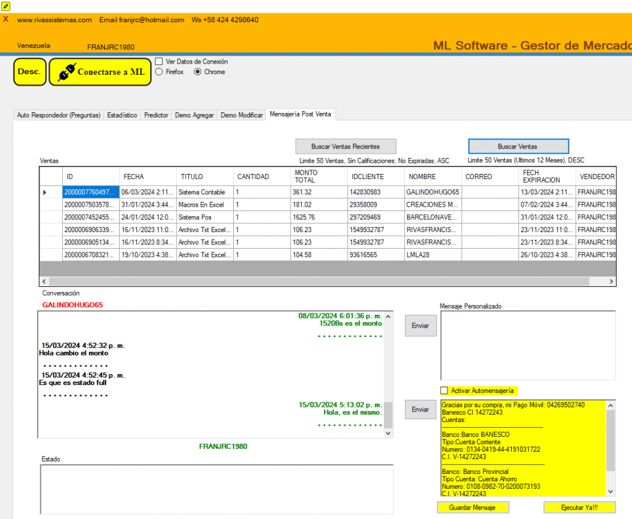Click the small yellow icon in top-left corner
The width and height of the screenshot is (632, 519).
point(7,6)
